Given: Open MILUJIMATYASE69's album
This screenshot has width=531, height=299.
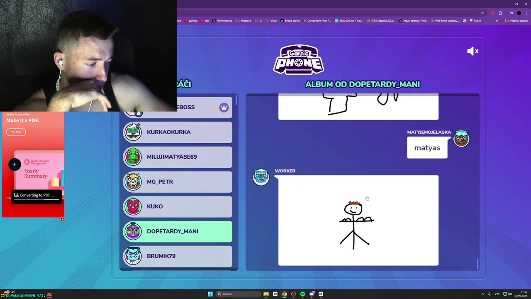Looking at the screenshot, I should tap(177, 157).
